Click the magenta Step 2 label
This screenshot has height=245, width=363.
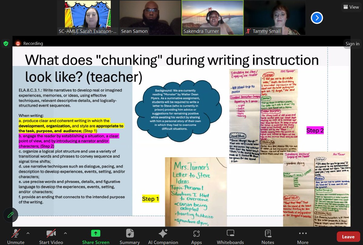(x=315, y=131)
